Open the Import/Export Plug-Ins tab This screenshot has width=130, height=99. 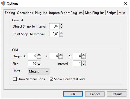tap(66, 13)
